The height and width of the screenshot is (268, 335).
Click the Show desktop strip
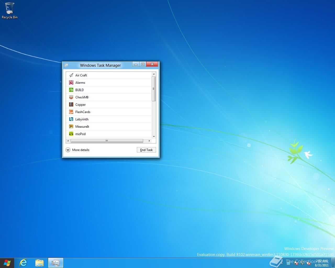pyautogui.click(x=333, y=263)
